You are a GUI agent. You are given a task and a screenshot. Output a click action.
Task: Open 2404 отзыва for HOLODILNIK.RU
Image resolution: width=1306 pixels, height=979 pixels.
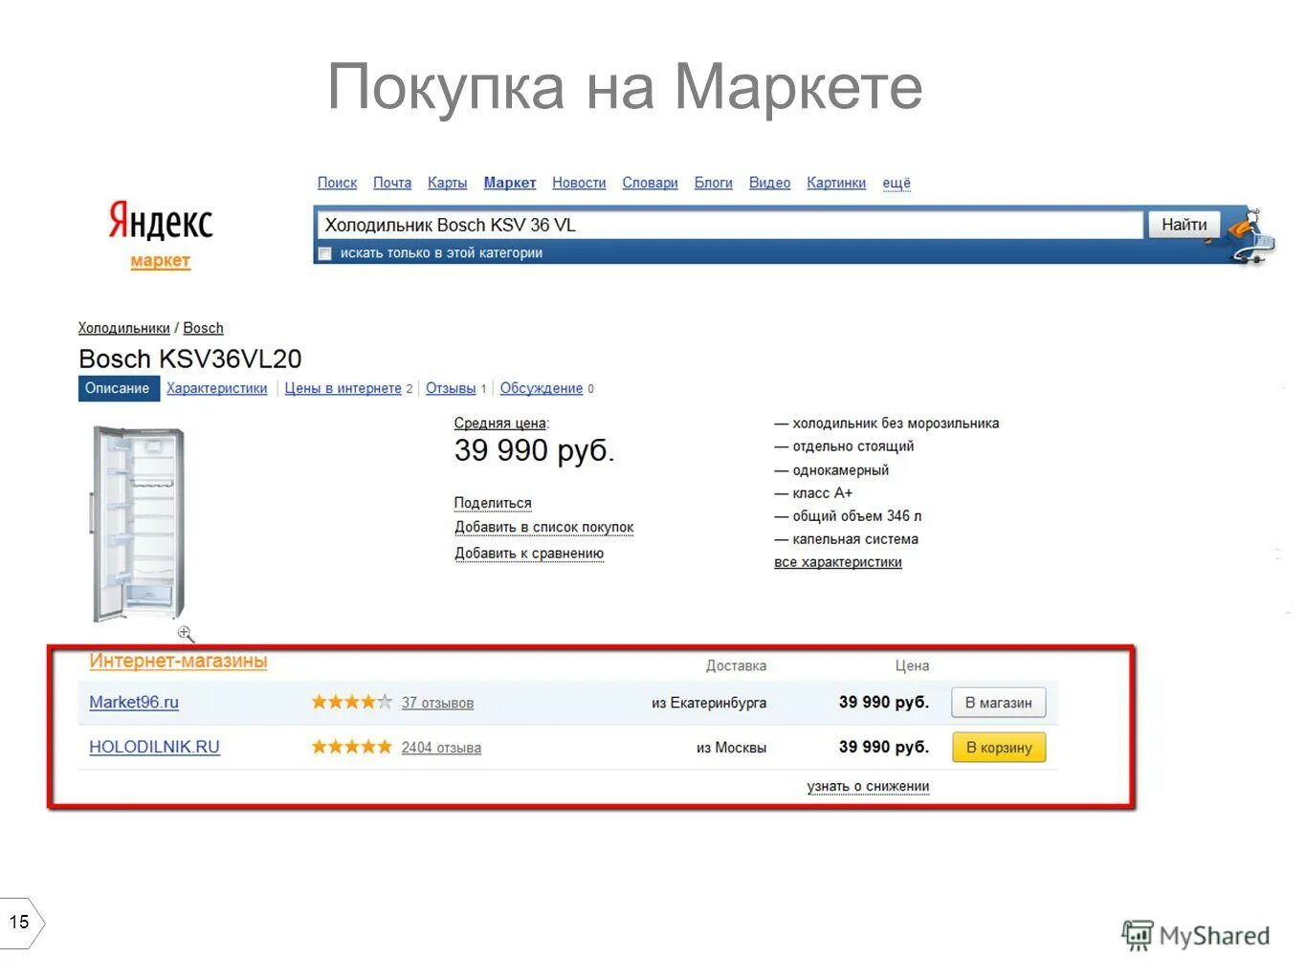pos(441,748)
